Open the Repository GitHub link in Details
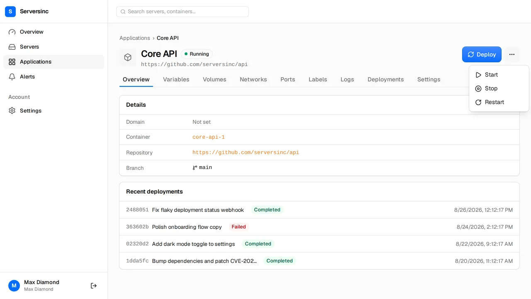This screenshot has height=299, width=531. pyautogui.click(x=246, y=152)
